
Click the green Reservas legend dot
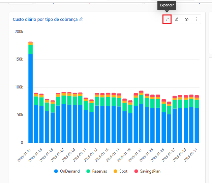coord(88,171)
